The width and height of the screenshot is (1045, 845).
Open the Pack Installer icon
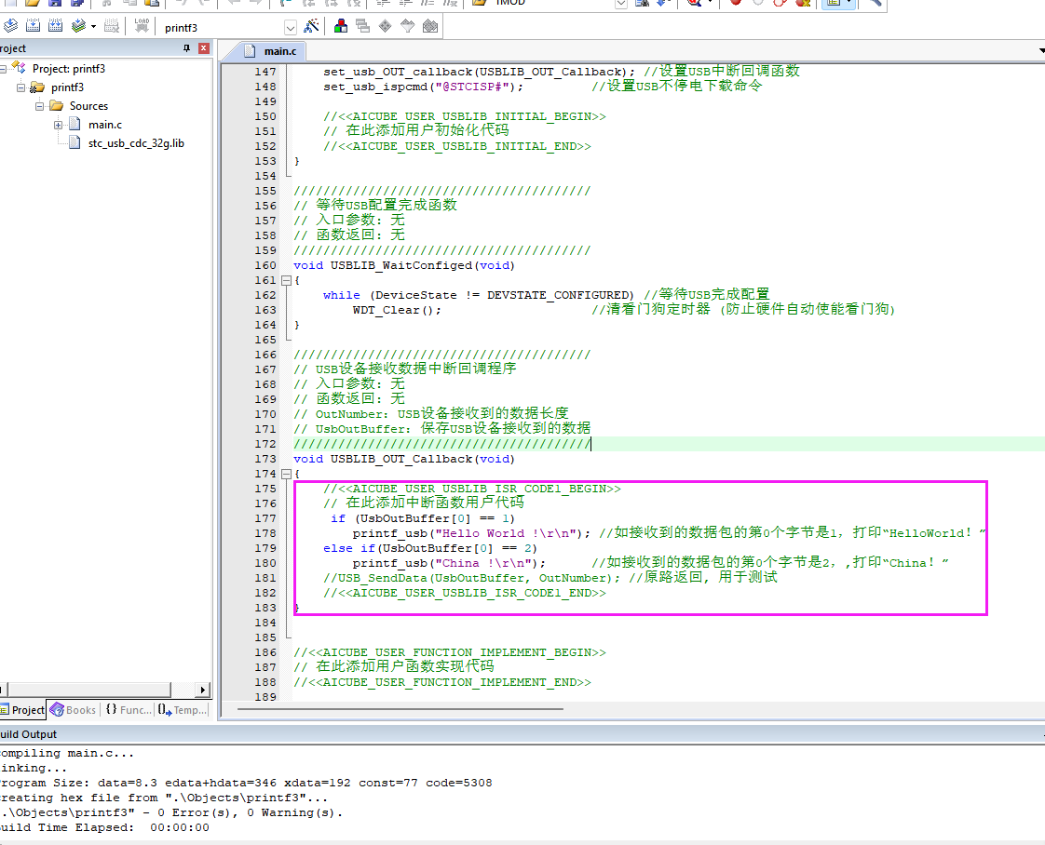(x=430, y=27)
